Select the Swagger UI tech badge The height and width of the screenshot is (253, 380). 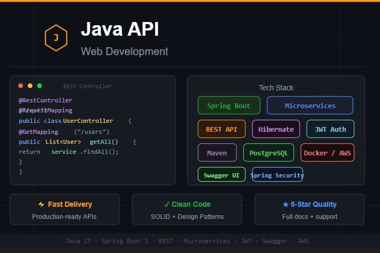click(x=221, y=175)
